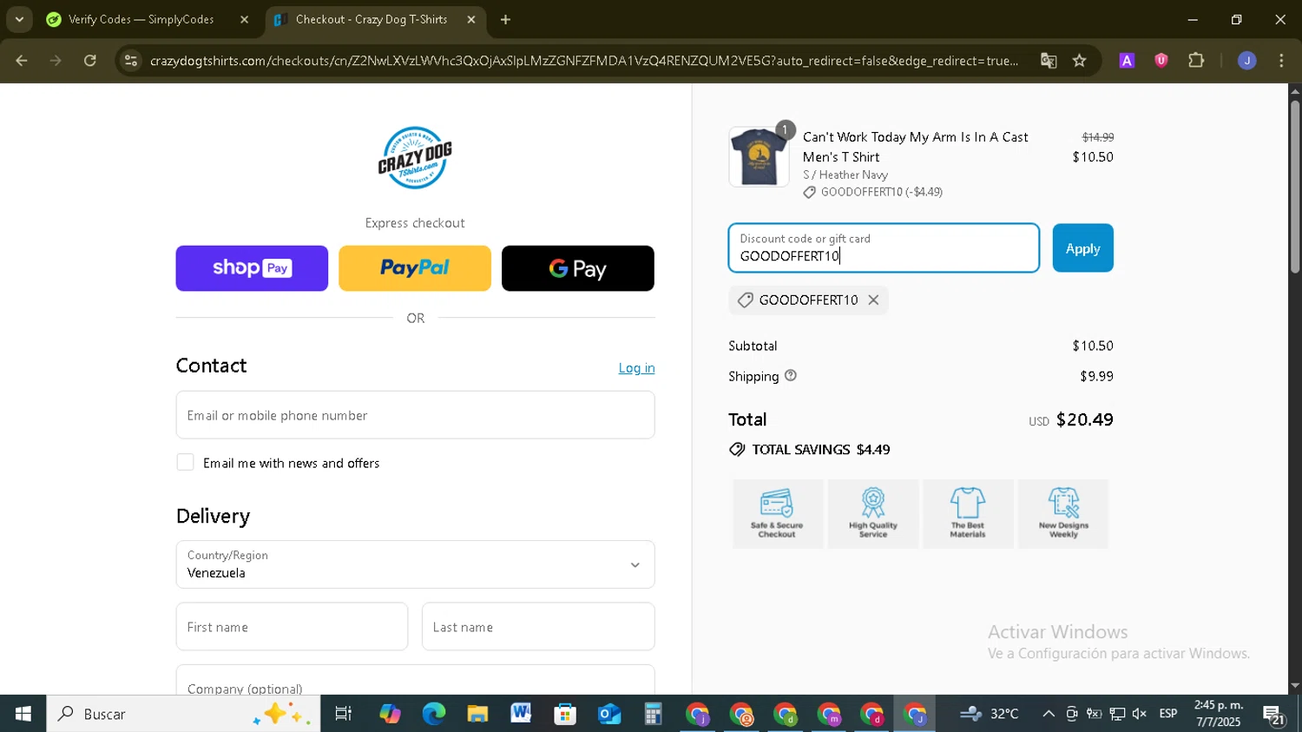
Task: Open the Chrome three-dot menu
Action: point(1282,61)
